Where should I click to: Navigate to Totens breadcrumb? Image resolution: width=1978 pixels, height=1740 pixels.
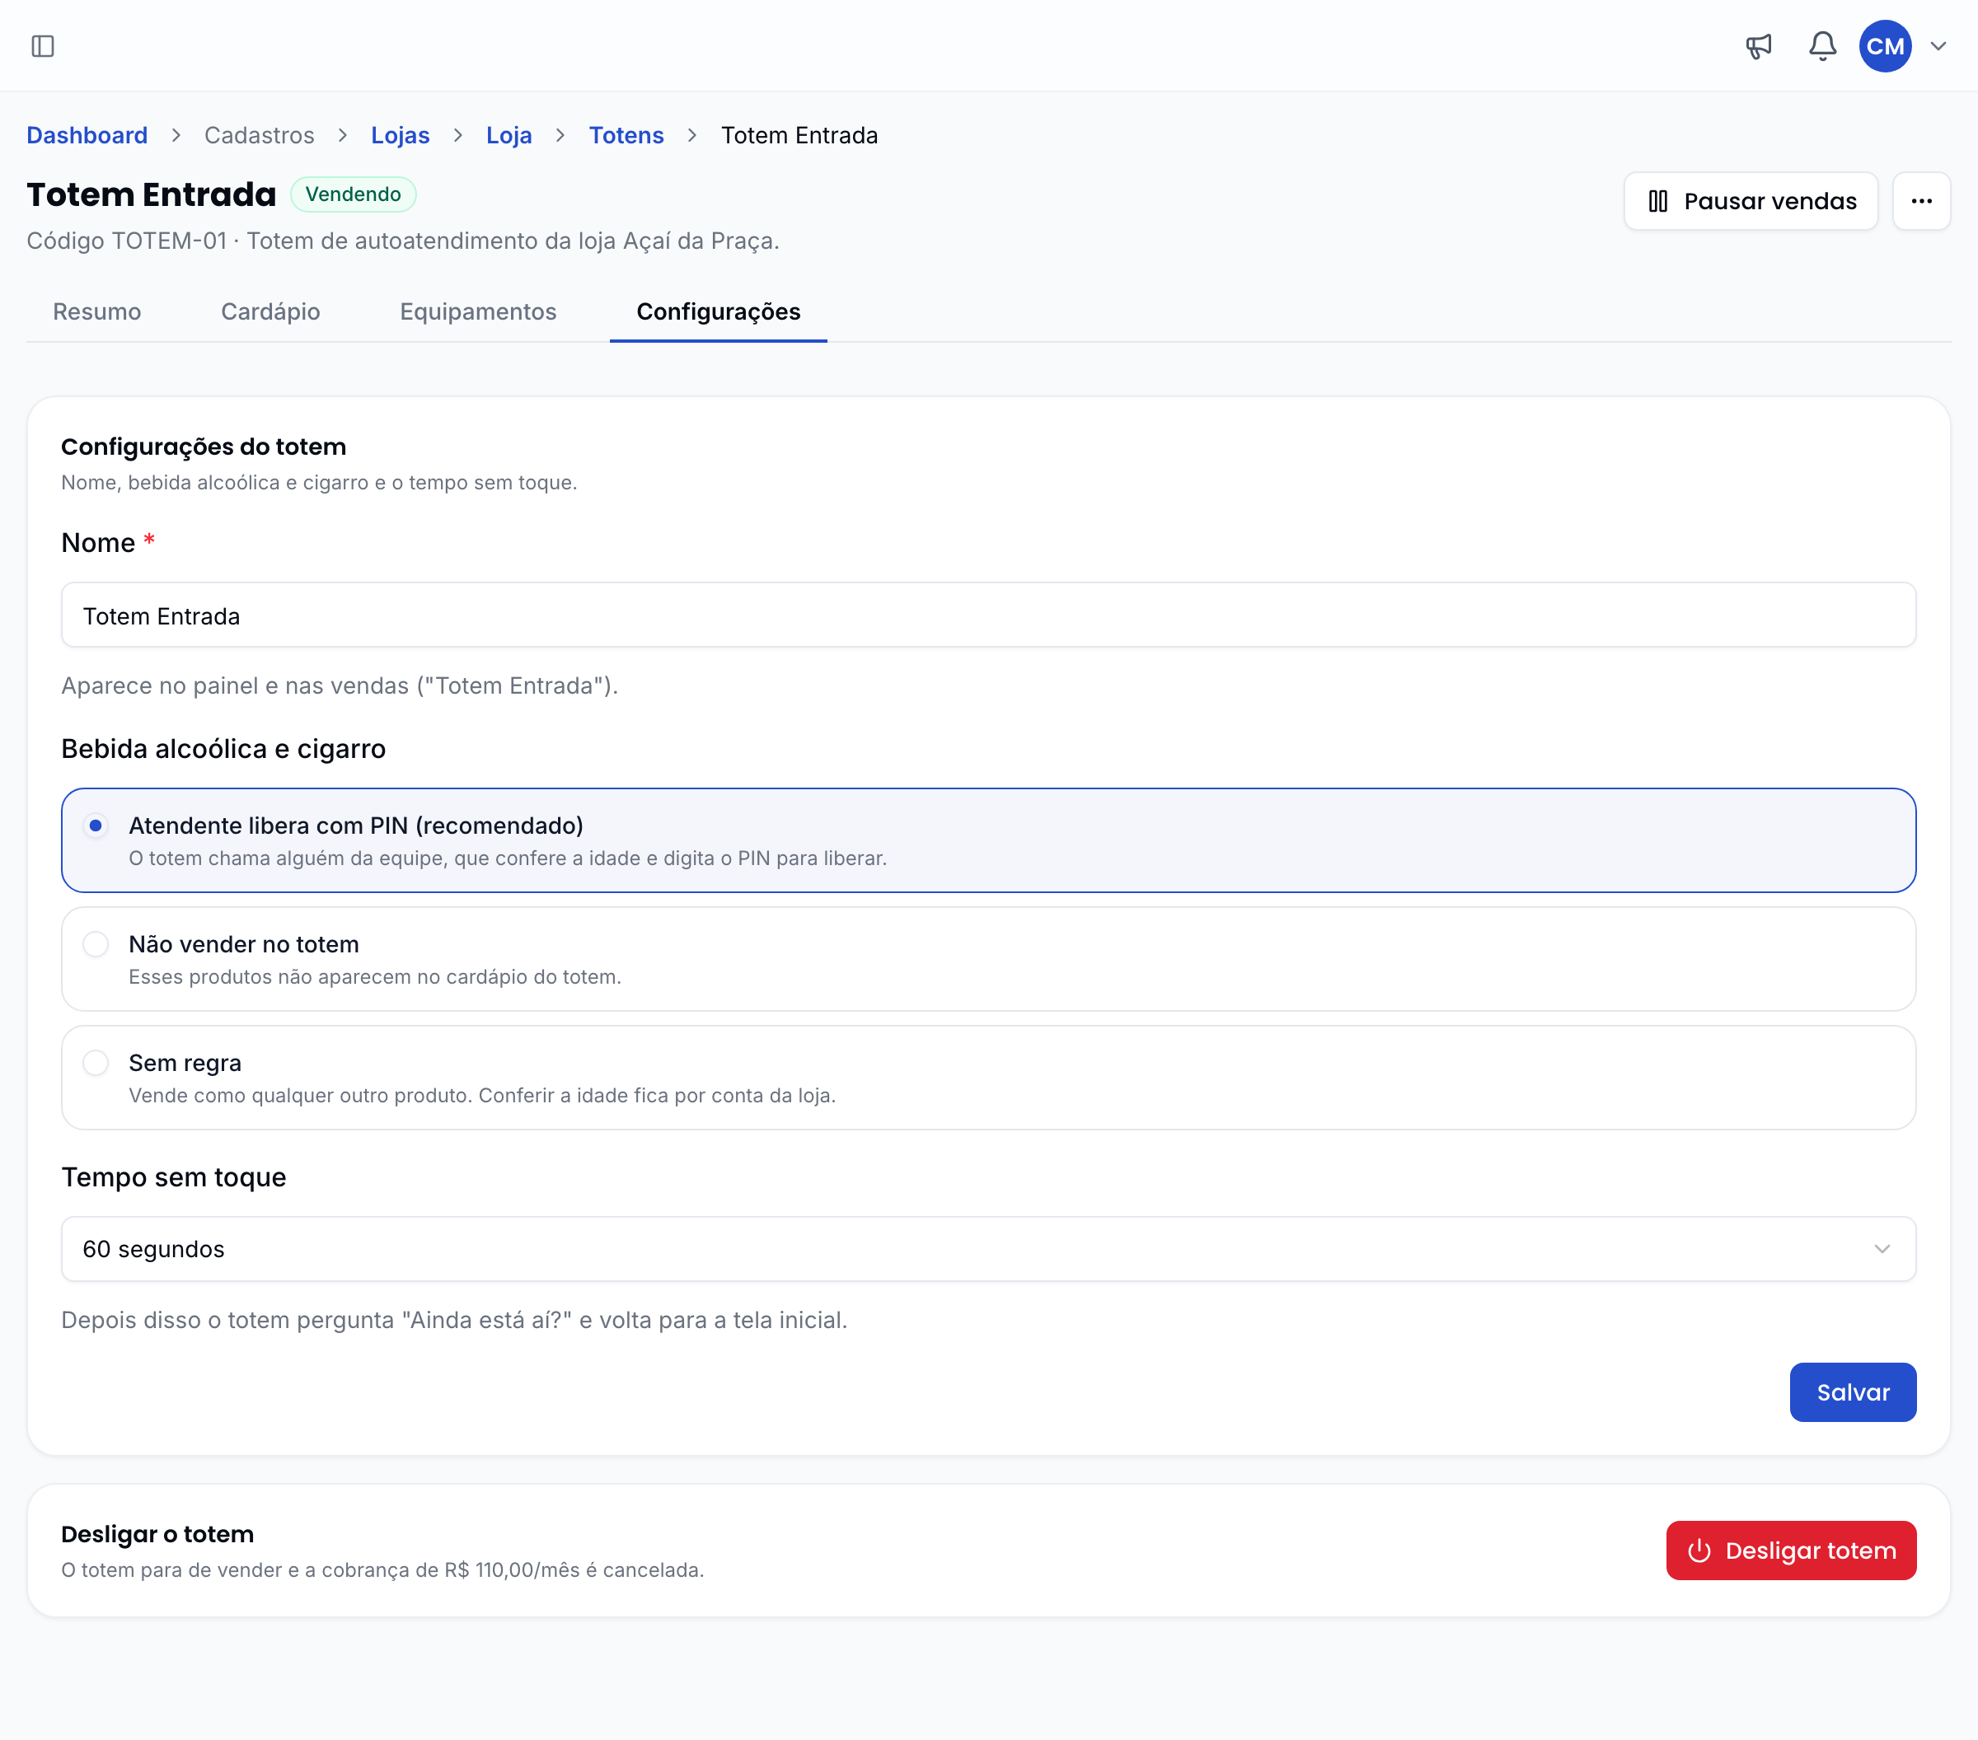(x=626, y=135)
